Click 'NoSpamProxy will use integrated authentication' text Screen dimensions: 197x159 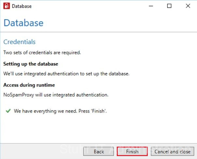click(56, 95)
